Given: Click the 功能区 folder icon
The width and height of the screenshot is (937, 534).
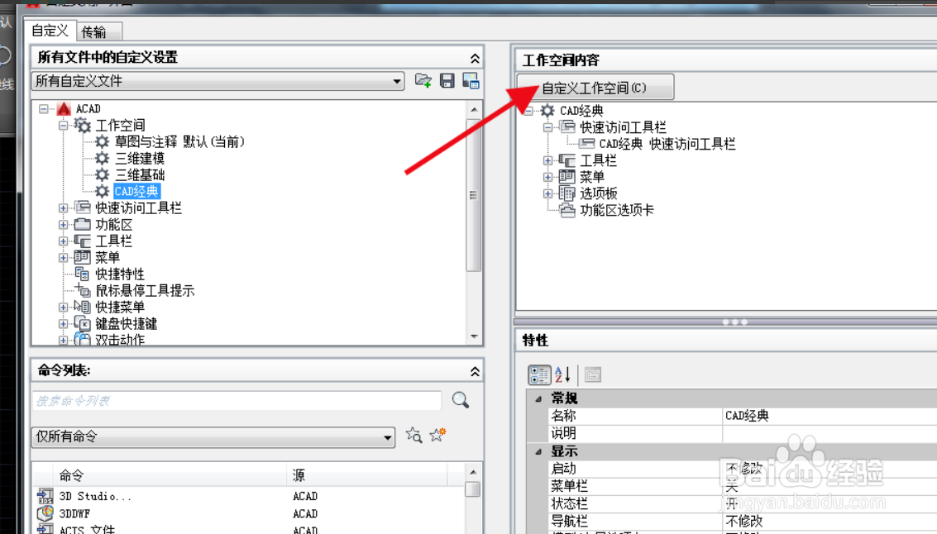Looking at the screenshot, I should [x=82, y=225].
